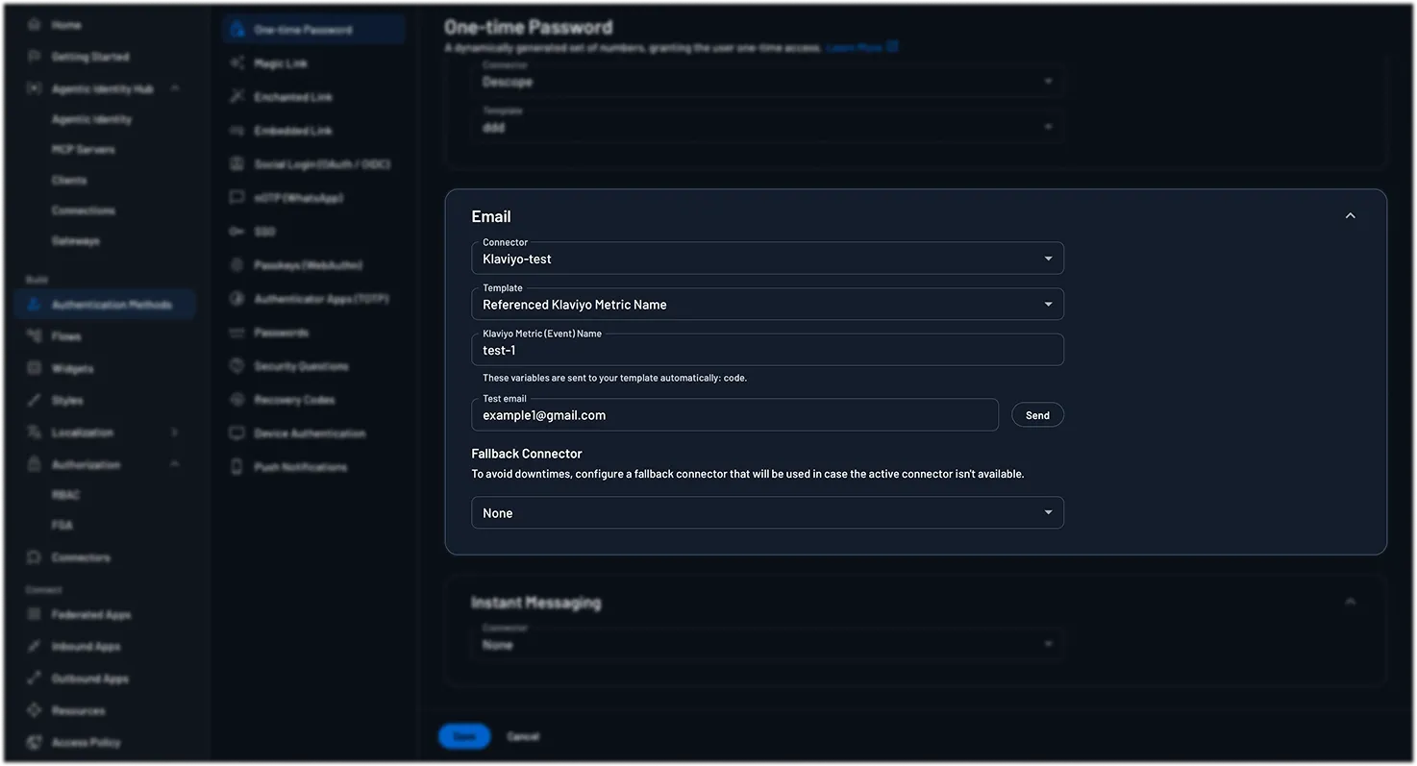Click the Authenticator Apps icon

click(x=236, y=299)
